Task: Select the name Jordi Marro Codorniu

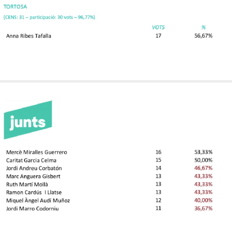Action: coord(32,209)
